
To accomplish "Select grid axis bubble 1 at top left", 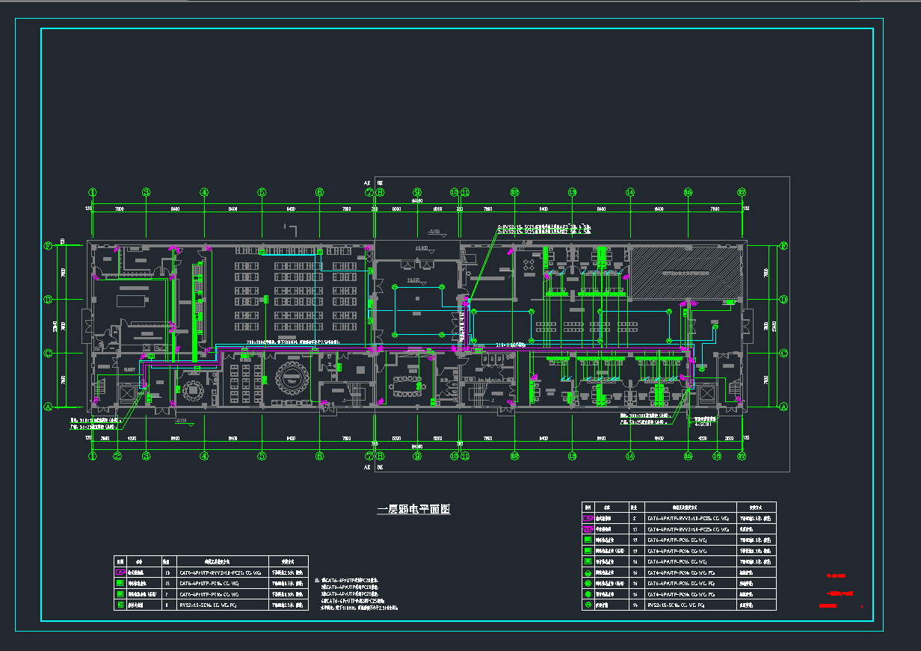I will 92,192.
